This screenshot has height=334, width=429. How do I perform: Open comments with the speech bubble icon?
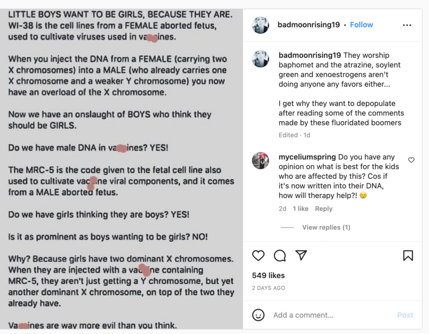(280, 255)
